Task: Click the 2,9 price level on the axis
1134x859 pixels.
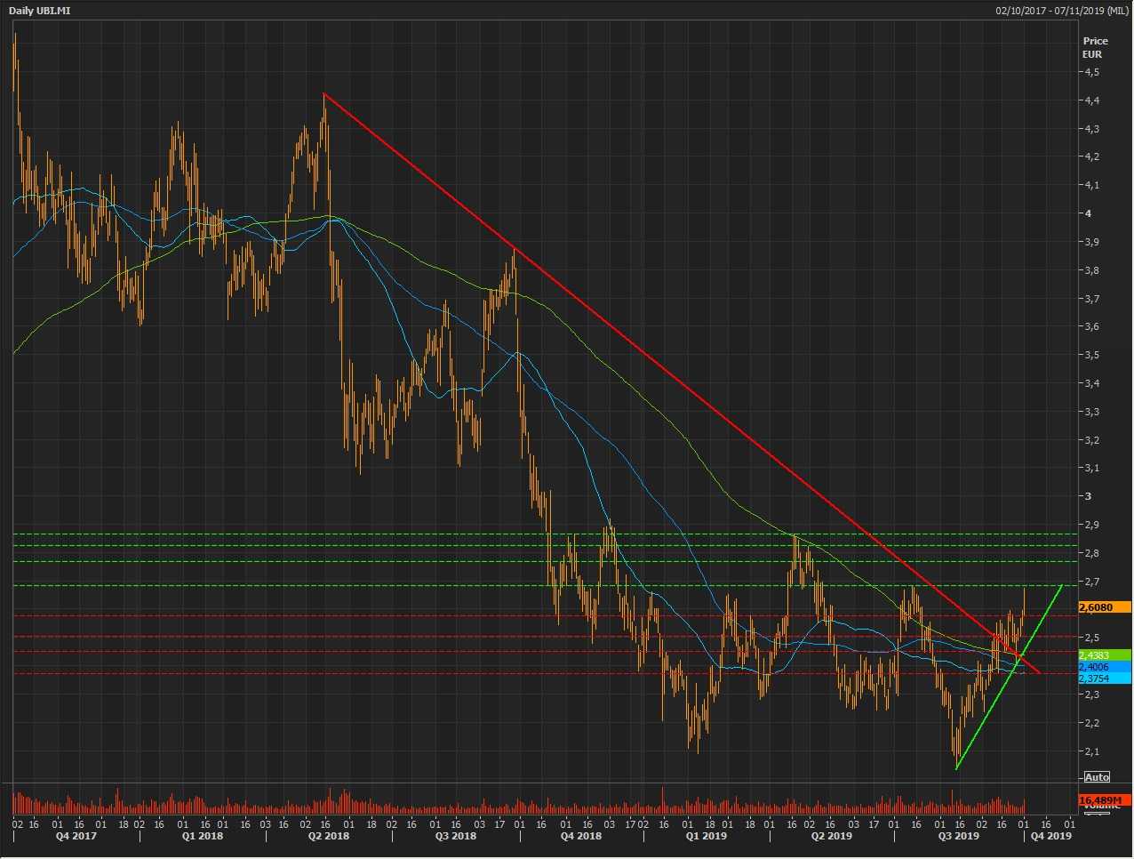Action: click(x=1091, y=525)
